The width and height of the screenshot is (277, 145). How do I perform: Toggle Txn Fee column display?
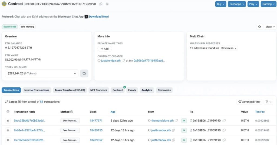[x=260, y=112]
